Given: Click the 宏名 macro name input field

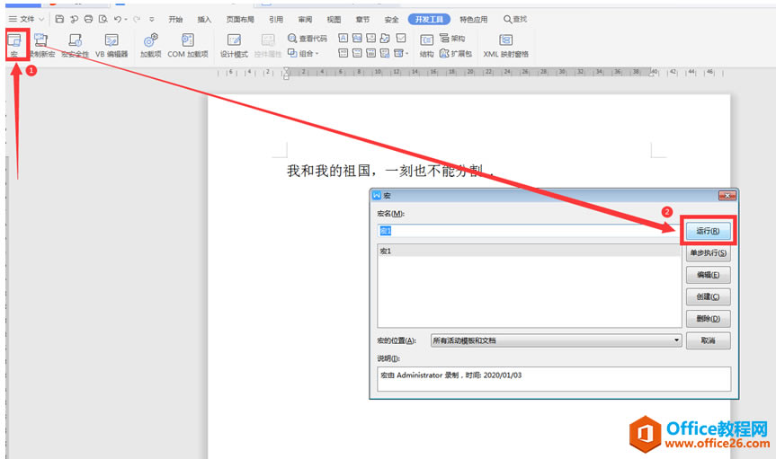Looking at the screenshot, I should (x=529, y=231).
